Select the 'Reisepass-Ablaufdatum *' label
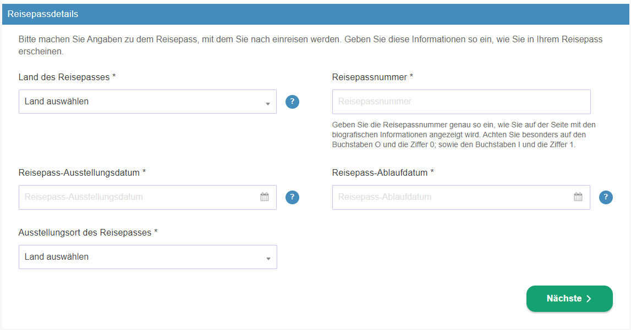Image resolution: width=631 pixels, height=330 pixels. [x=383, y=172]
